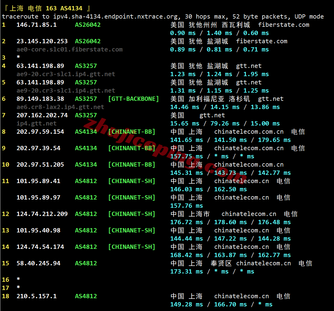
Task: Click the asterisk on hop 16
Action: [18, 280]
